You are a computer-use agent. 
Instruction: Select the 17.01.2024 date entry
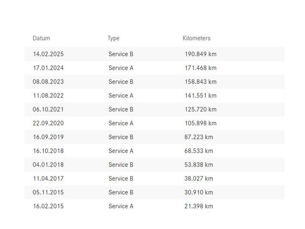(48, 68)
